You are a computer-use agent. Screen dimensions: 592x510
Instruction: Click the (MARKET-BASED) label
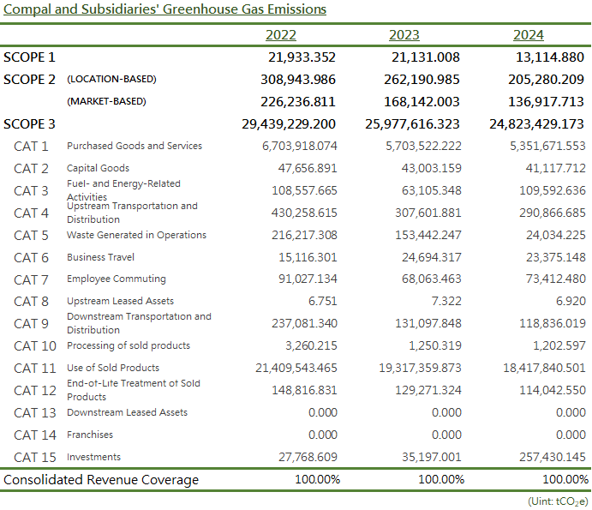pos(106,102)
